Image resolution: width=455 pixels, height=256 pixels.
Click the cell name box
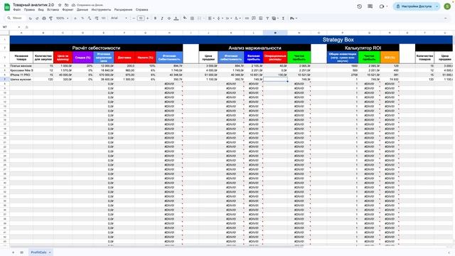11,27
